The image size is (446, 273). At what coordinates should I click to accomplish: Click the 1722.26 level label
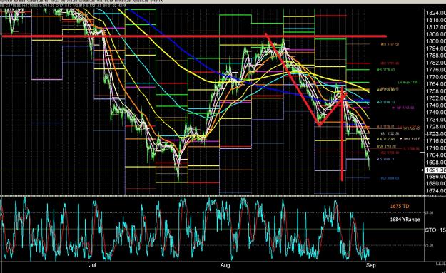tap(390, 133)
